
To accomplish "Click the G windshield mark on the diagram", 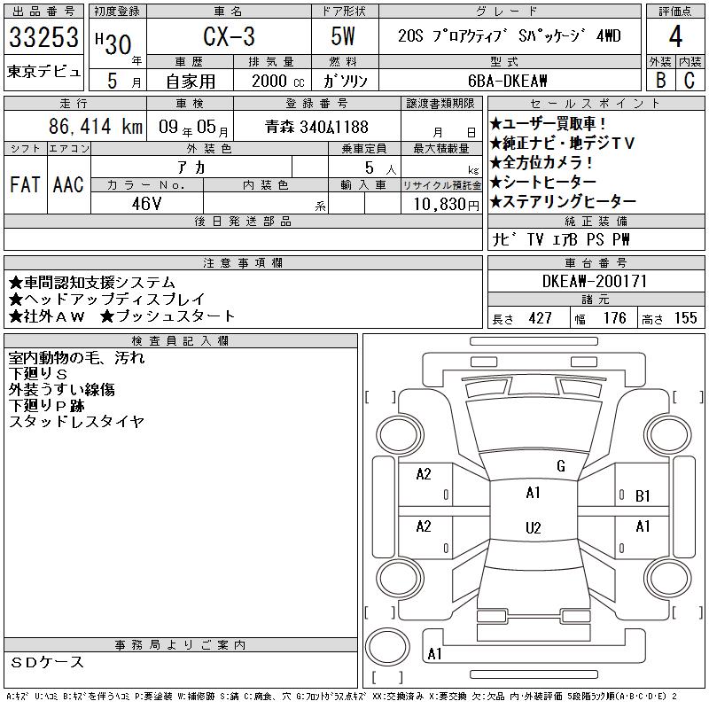I will [x=561, y=466].
